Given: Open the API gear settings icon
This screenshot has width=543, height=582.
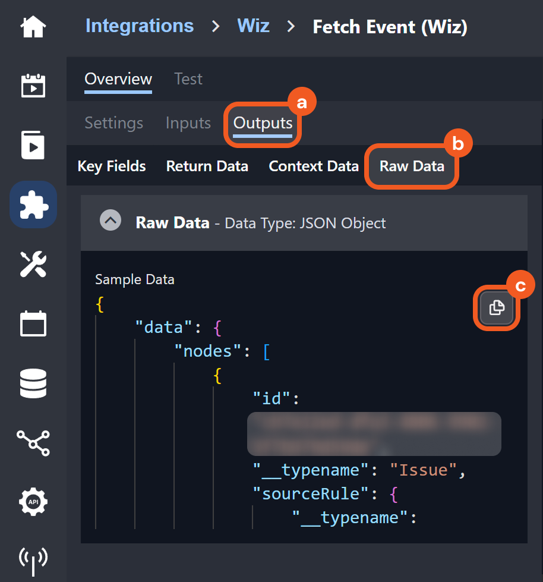Looking at the screenshot, I should tap(33, 502).
